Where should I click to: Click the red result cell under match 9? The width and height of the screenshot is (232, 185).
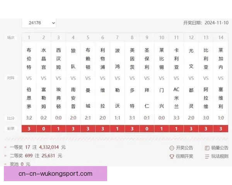point(147,129)
